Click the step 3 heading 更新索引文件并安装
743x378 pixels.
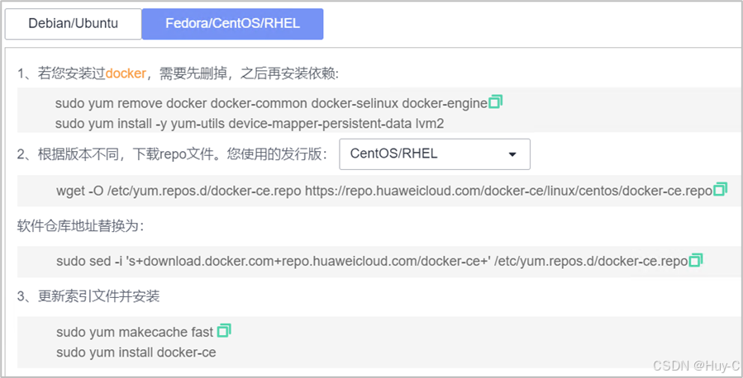pos(88,296)
